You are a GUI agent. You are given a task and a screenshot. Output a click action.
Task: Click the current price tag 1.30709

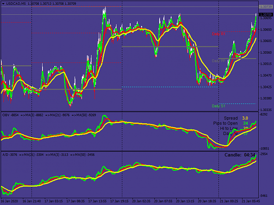pyautogui.click(x=266, y=14)
